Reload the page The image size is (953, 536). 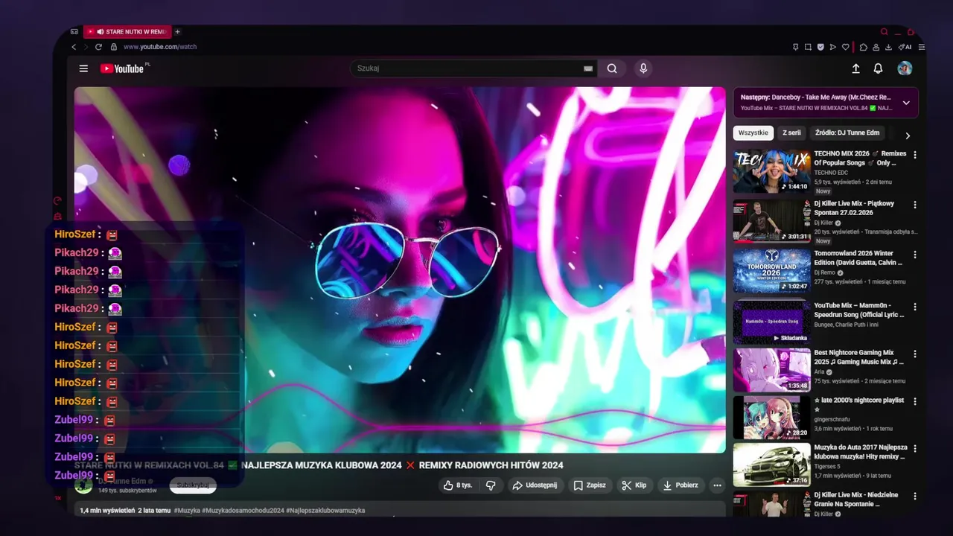tap(98, 47)
